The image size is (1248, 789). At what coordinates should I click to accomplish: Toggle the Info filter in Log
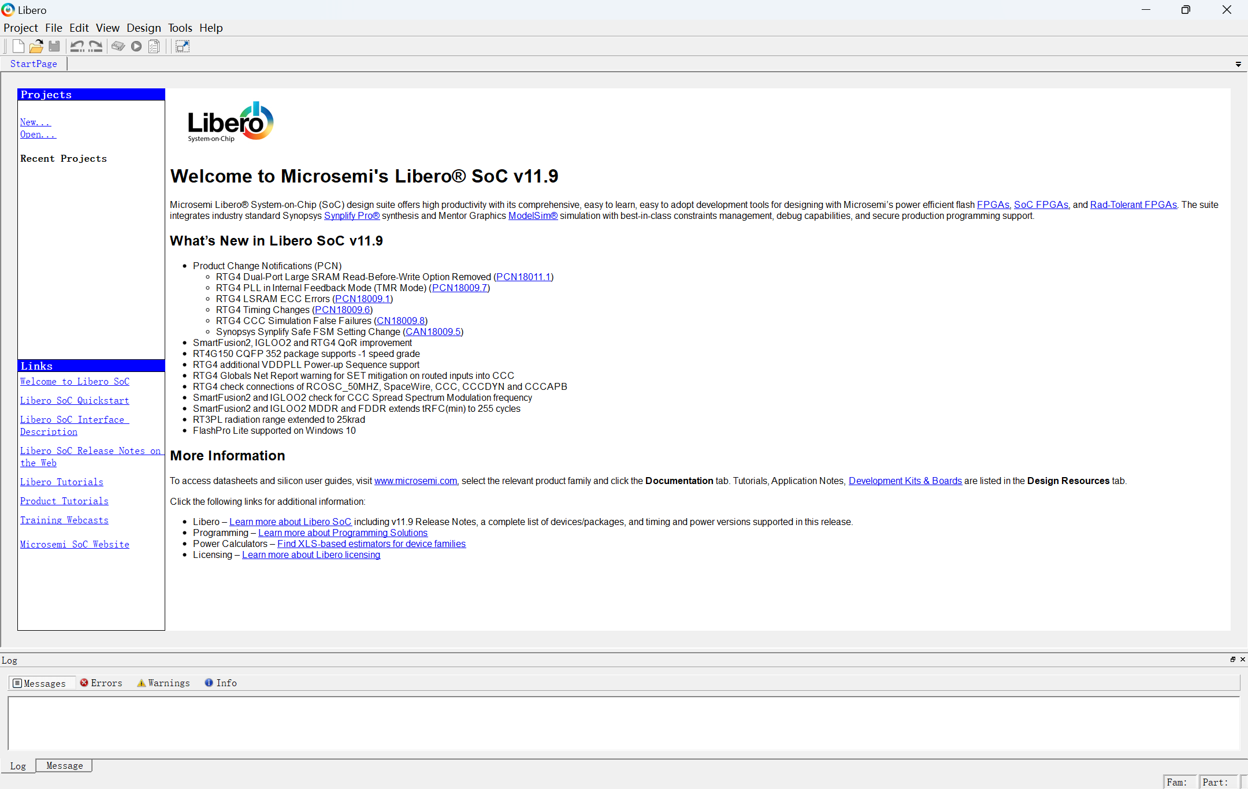(x=221, y=683)
